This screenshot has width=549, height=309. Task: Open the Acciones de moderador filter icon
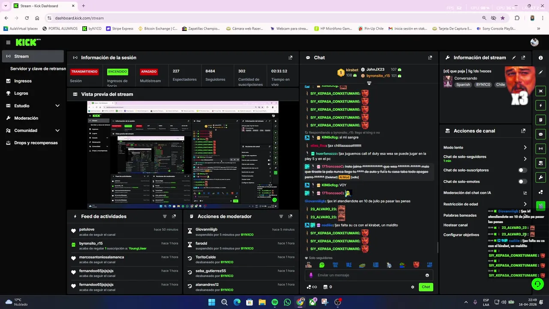(x=281, y=216)
